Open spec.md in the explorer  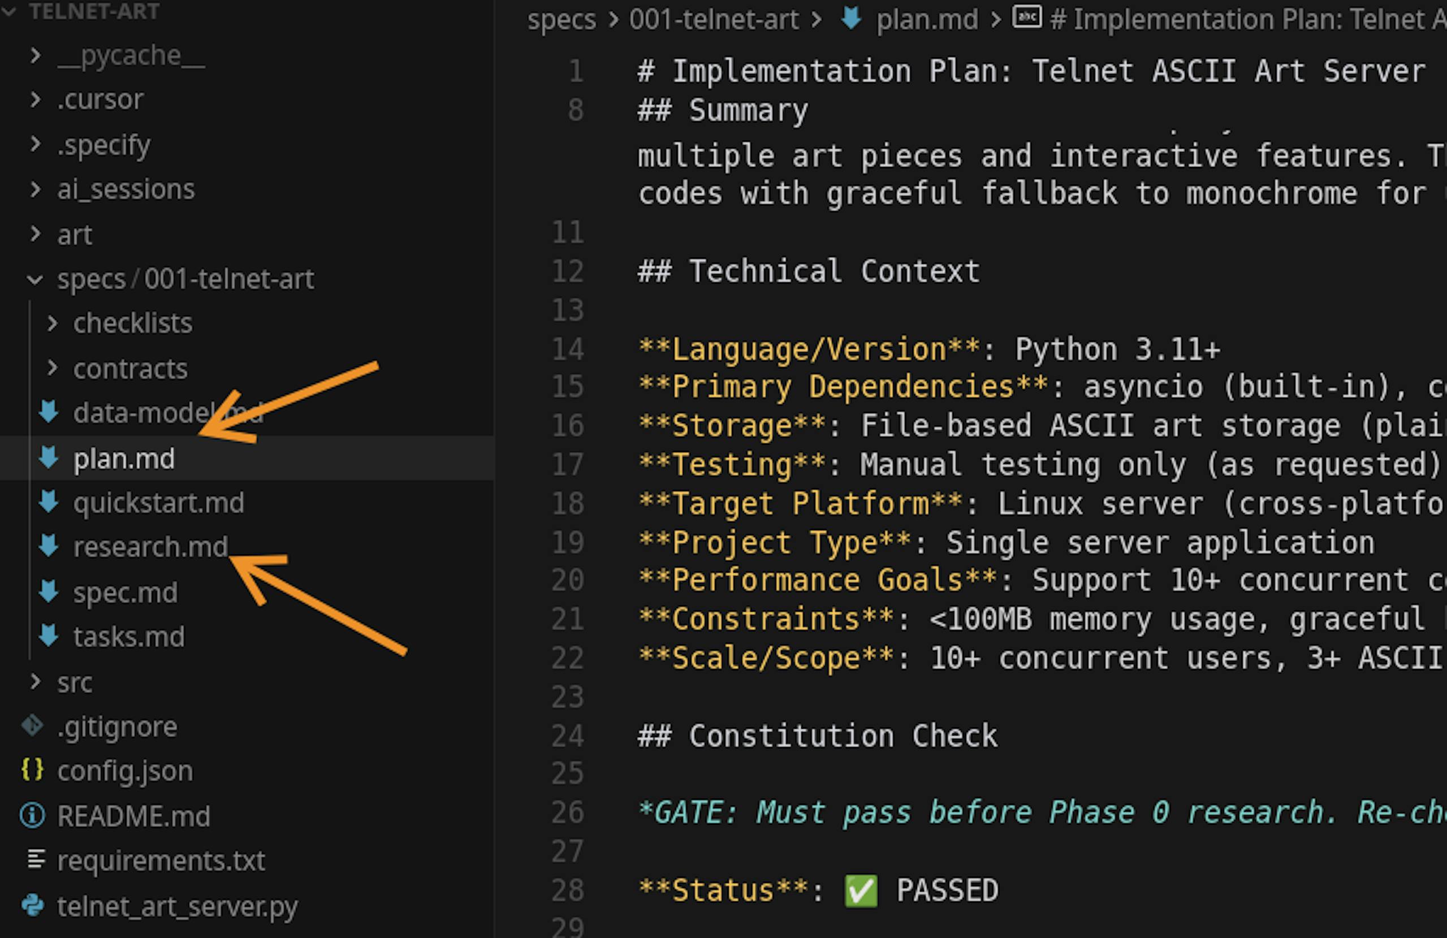click(125, 593)
